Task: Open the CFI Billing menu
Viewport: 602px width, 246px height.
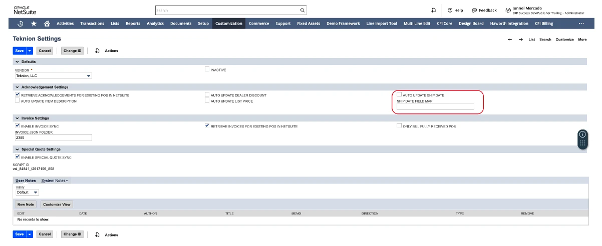Action: coord(544,23)
